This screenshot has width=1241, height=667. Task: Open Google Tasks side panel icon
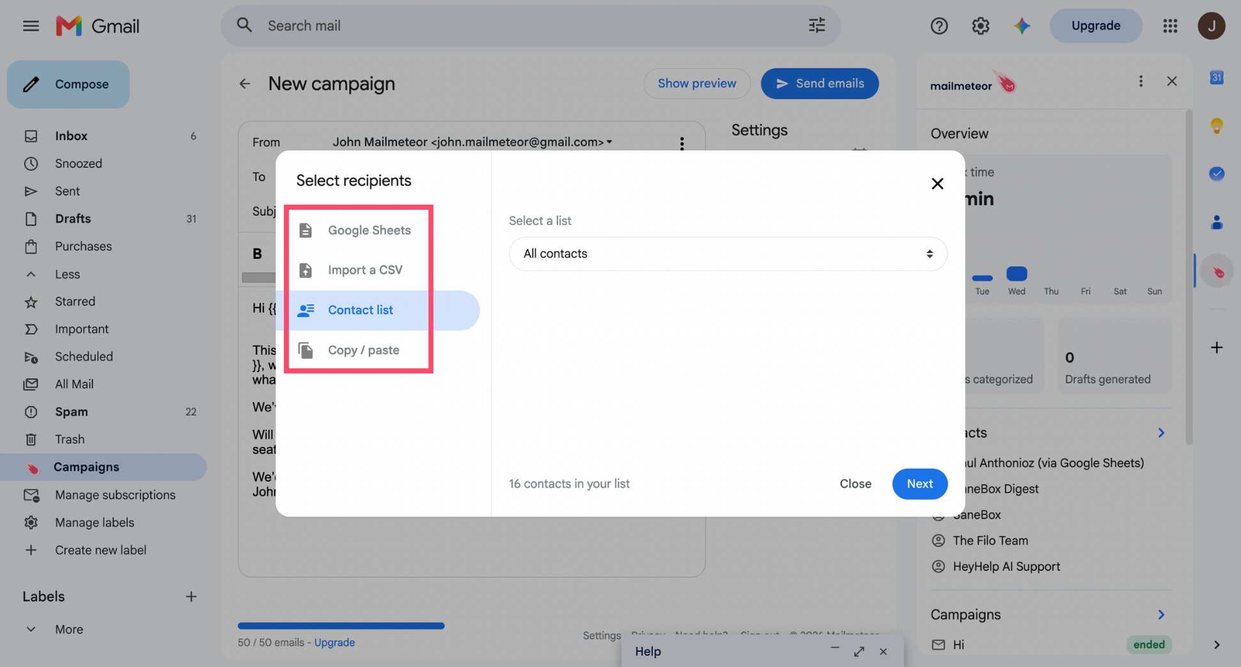click(x=1216, y=173)
